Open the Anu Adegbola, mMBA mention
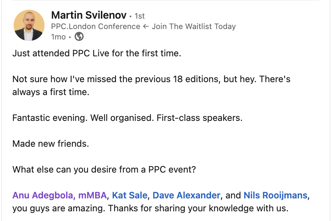This screenshot has width=331, height=221. 60,196
